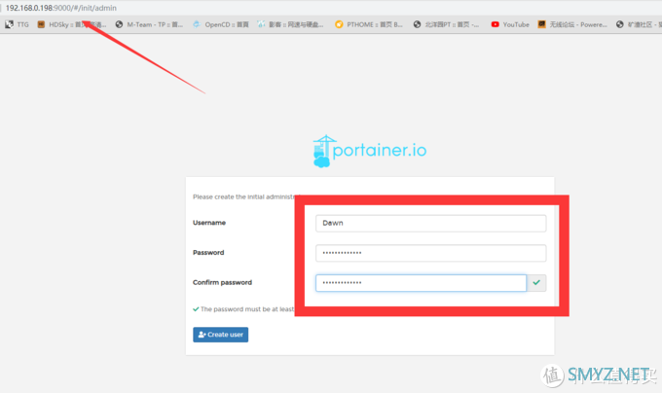Open the YouTube bookmark

(510, 24)
